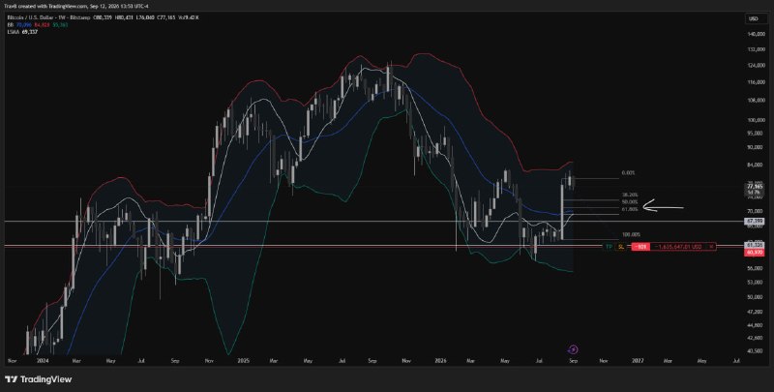The image size is (774, 392).
Task: Click the 77,165 current price label
Action: [x=754, y=187]
